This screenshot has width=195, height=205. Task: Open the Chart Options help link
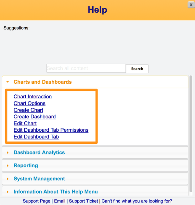30,103
